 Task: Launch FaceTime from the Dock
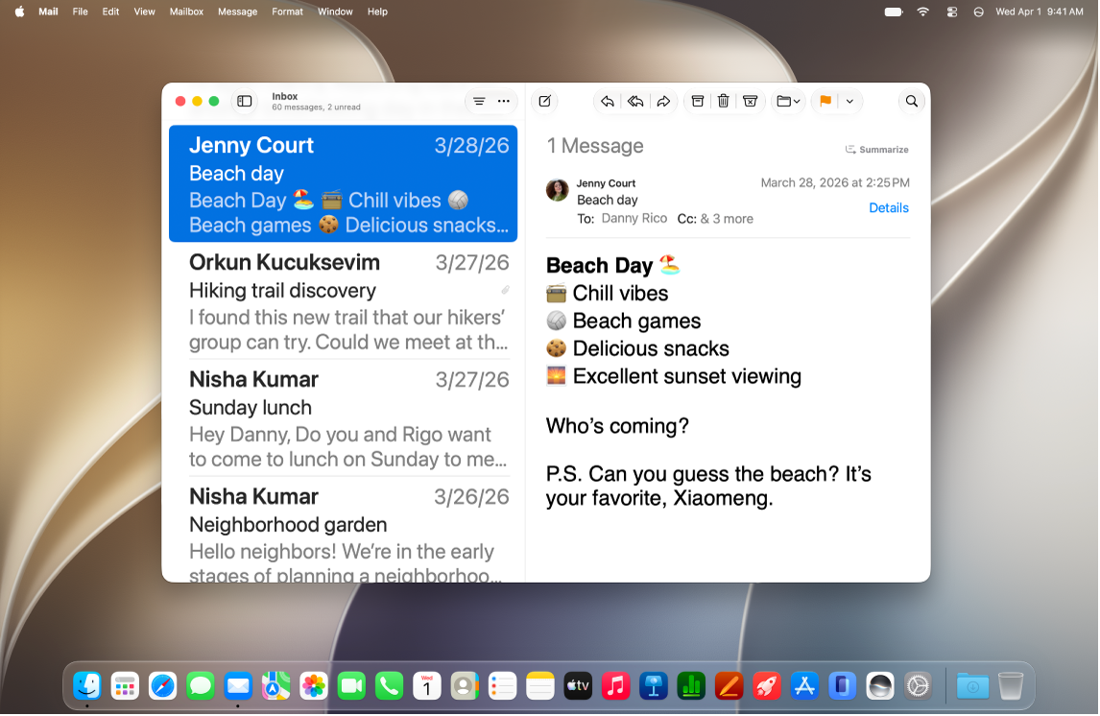351,686
